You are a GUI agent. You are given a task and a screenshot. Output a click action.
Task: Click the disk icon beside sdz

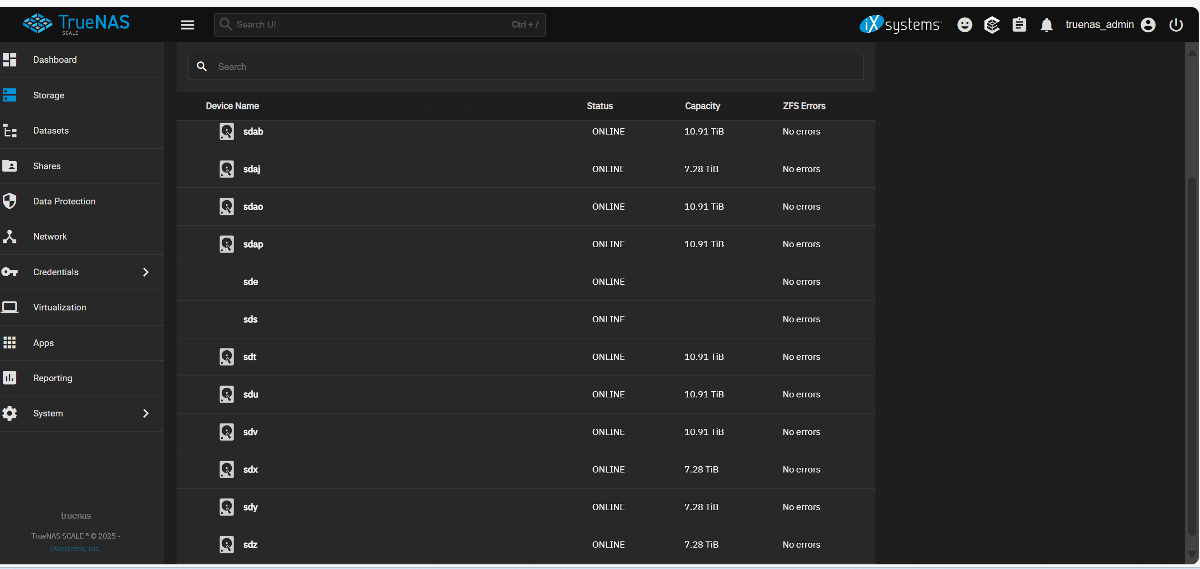click(226, 544)
